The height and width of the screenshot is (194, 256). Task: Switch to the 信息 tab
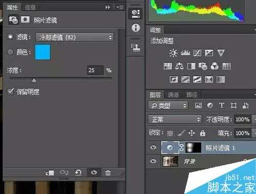[x=30, y=7]
